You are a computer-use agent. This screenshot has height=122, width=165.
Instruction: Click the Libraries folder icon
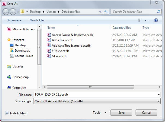pyautogui.click(x=9, y=66)
